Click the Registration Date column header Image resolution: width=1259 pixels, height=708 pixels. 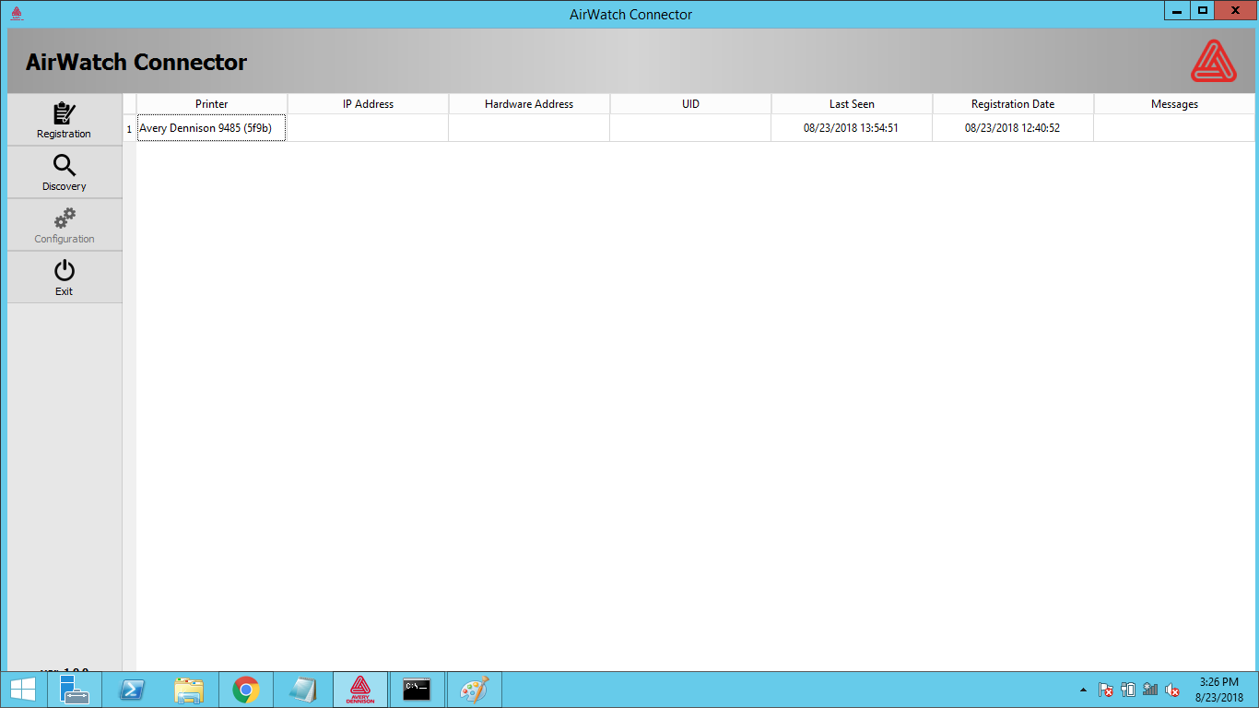click(1013, 104)
